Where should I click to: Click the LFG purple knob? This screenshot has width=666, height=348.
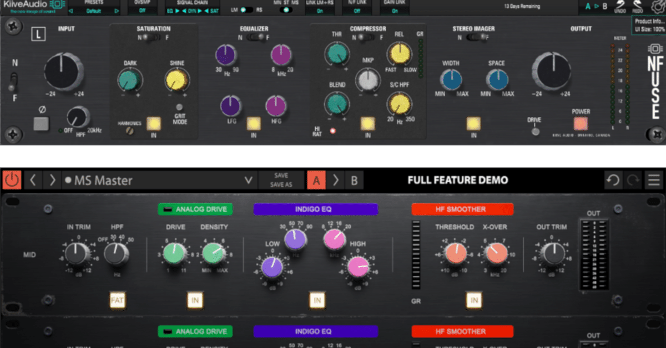(231, 106)
